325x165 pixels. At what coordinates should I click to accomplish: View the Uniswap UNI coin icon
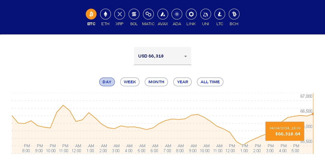[x=205, y=14]
